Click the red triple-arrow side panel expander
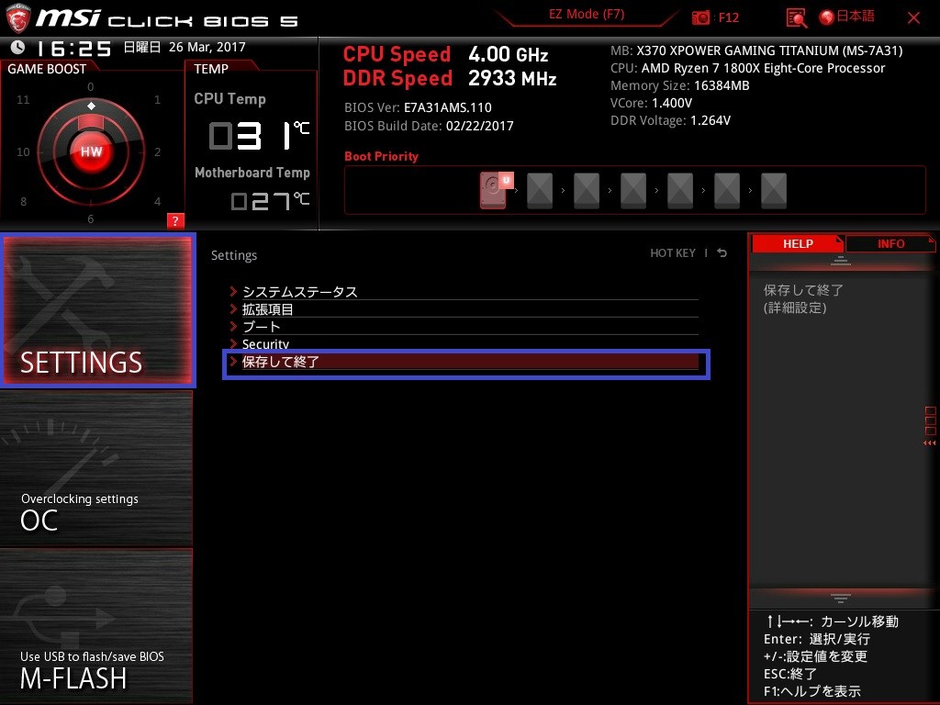This screenshot has width=940, height=705. pos(929,443)
